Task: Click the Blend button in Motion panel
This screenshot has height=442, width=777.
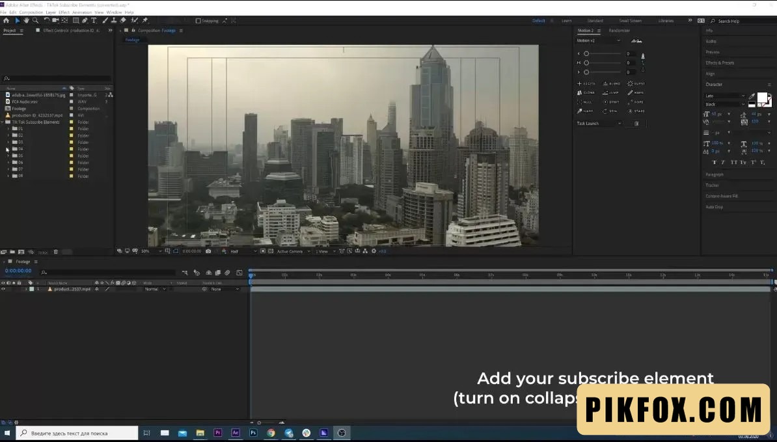Action: point(612,84)
